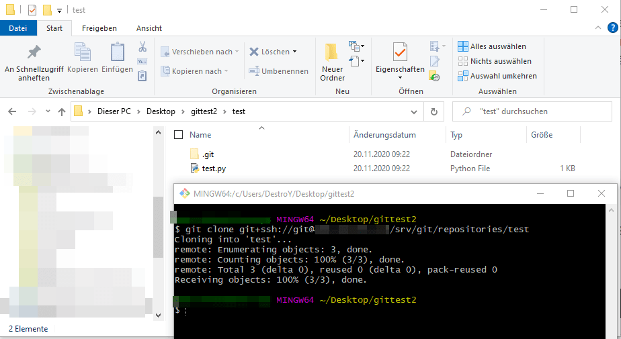Click the Kopieren copy icon

coord(83,52)
